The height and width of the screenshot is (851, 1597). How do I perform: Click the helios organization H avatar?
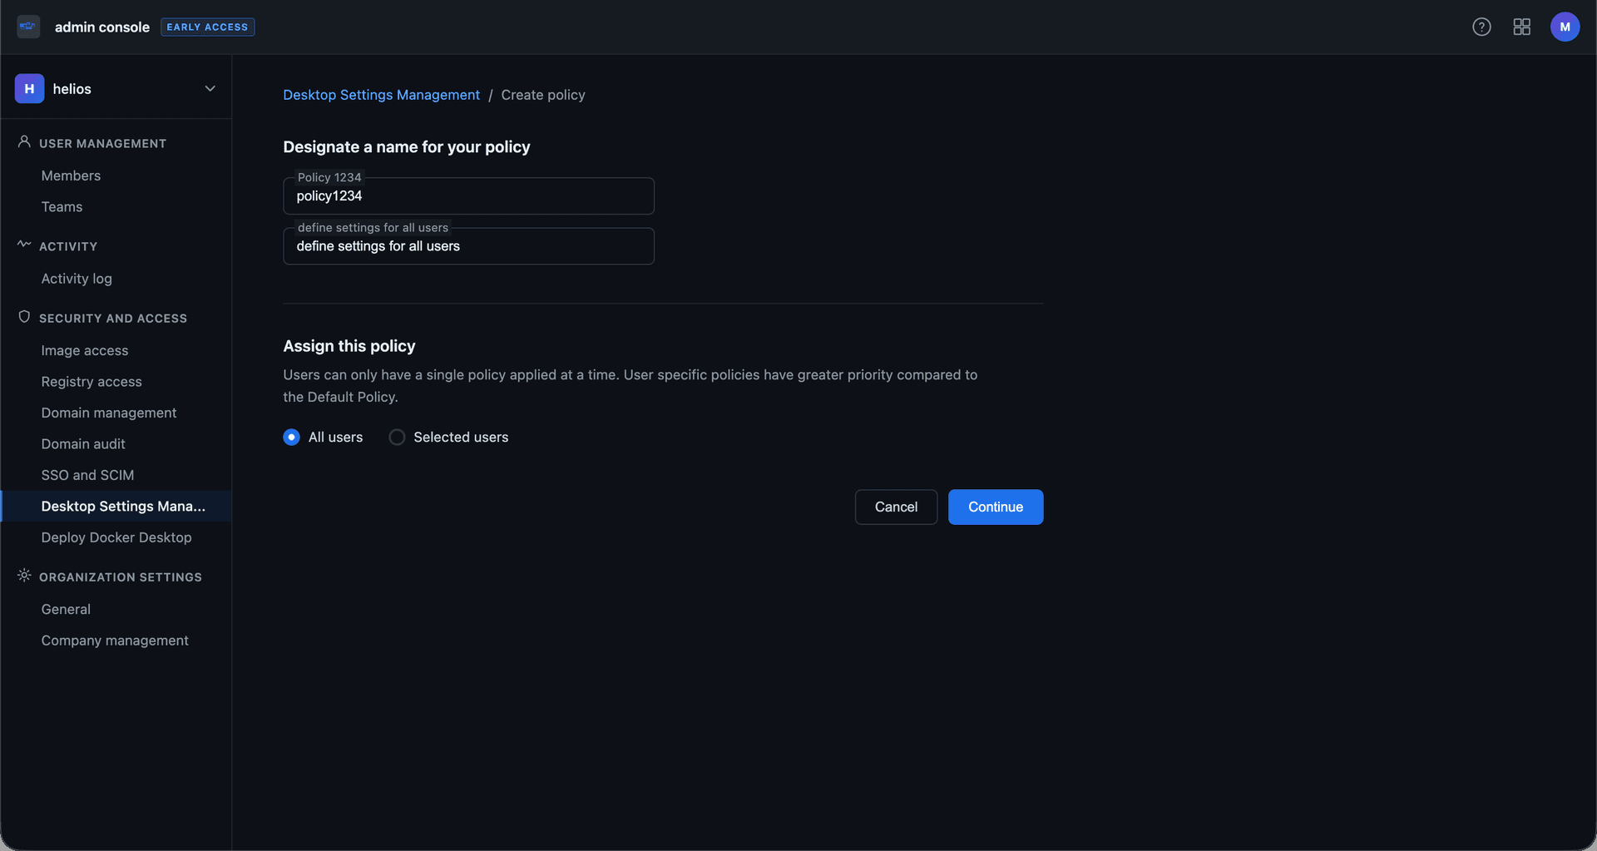point(29,88)
